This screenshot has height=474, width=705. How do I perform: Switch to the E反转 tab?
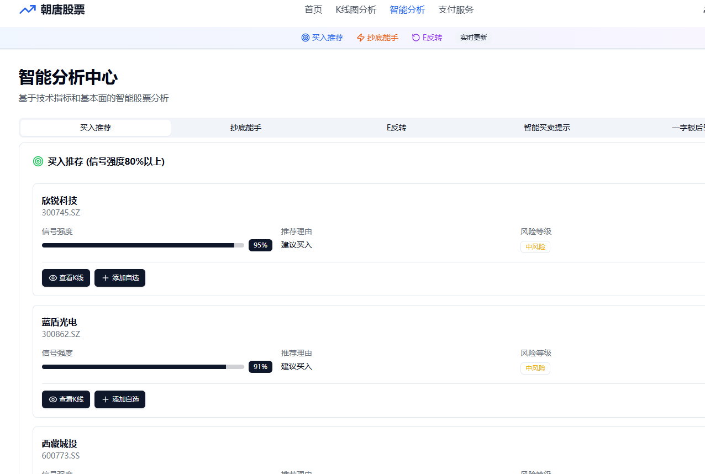pos(396,128)
